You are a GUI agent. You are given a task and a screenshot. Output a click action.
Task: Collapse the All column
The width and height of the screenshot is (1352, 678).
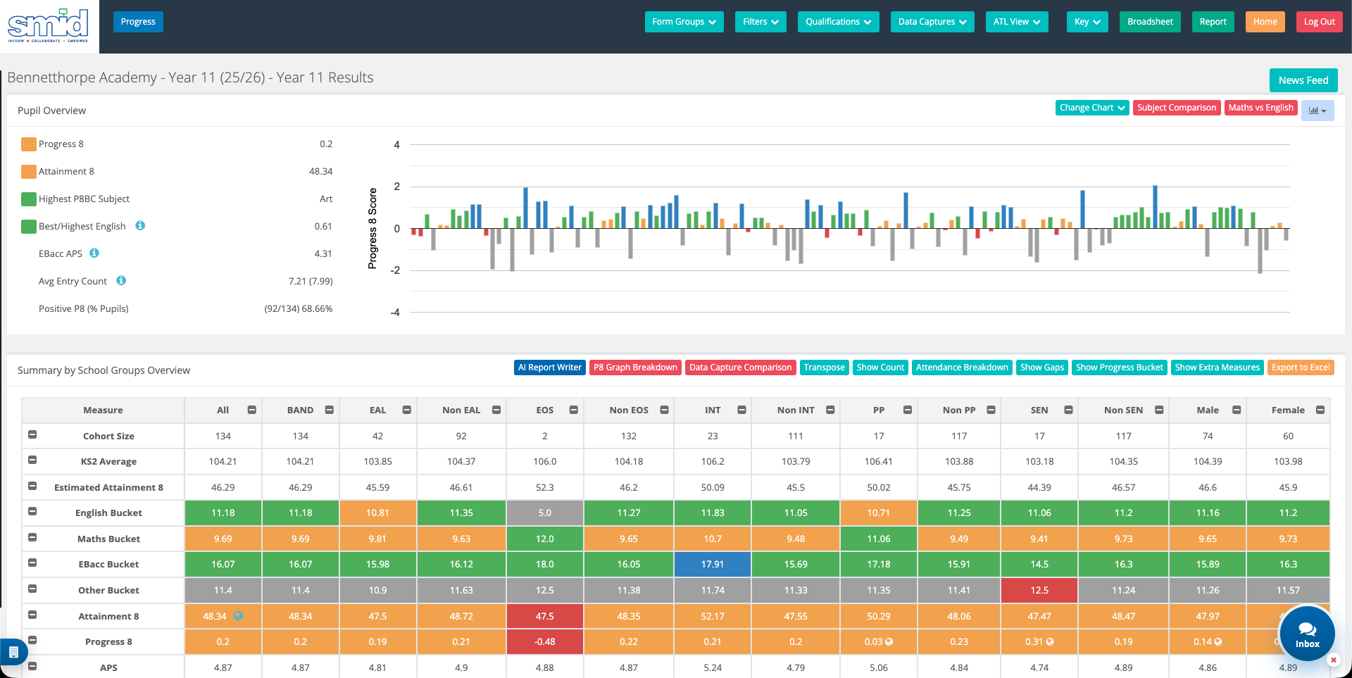click(x=252, y=410)
